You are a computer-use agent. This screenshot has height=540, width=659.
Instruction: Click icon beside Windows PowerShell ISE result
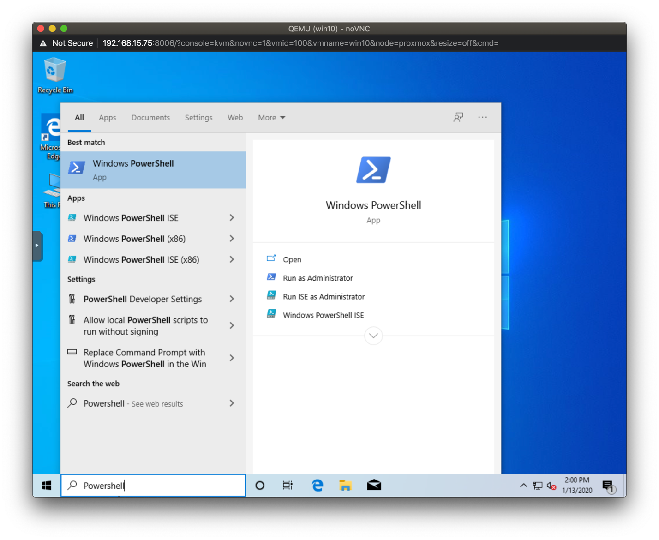(x=72, y=218)
